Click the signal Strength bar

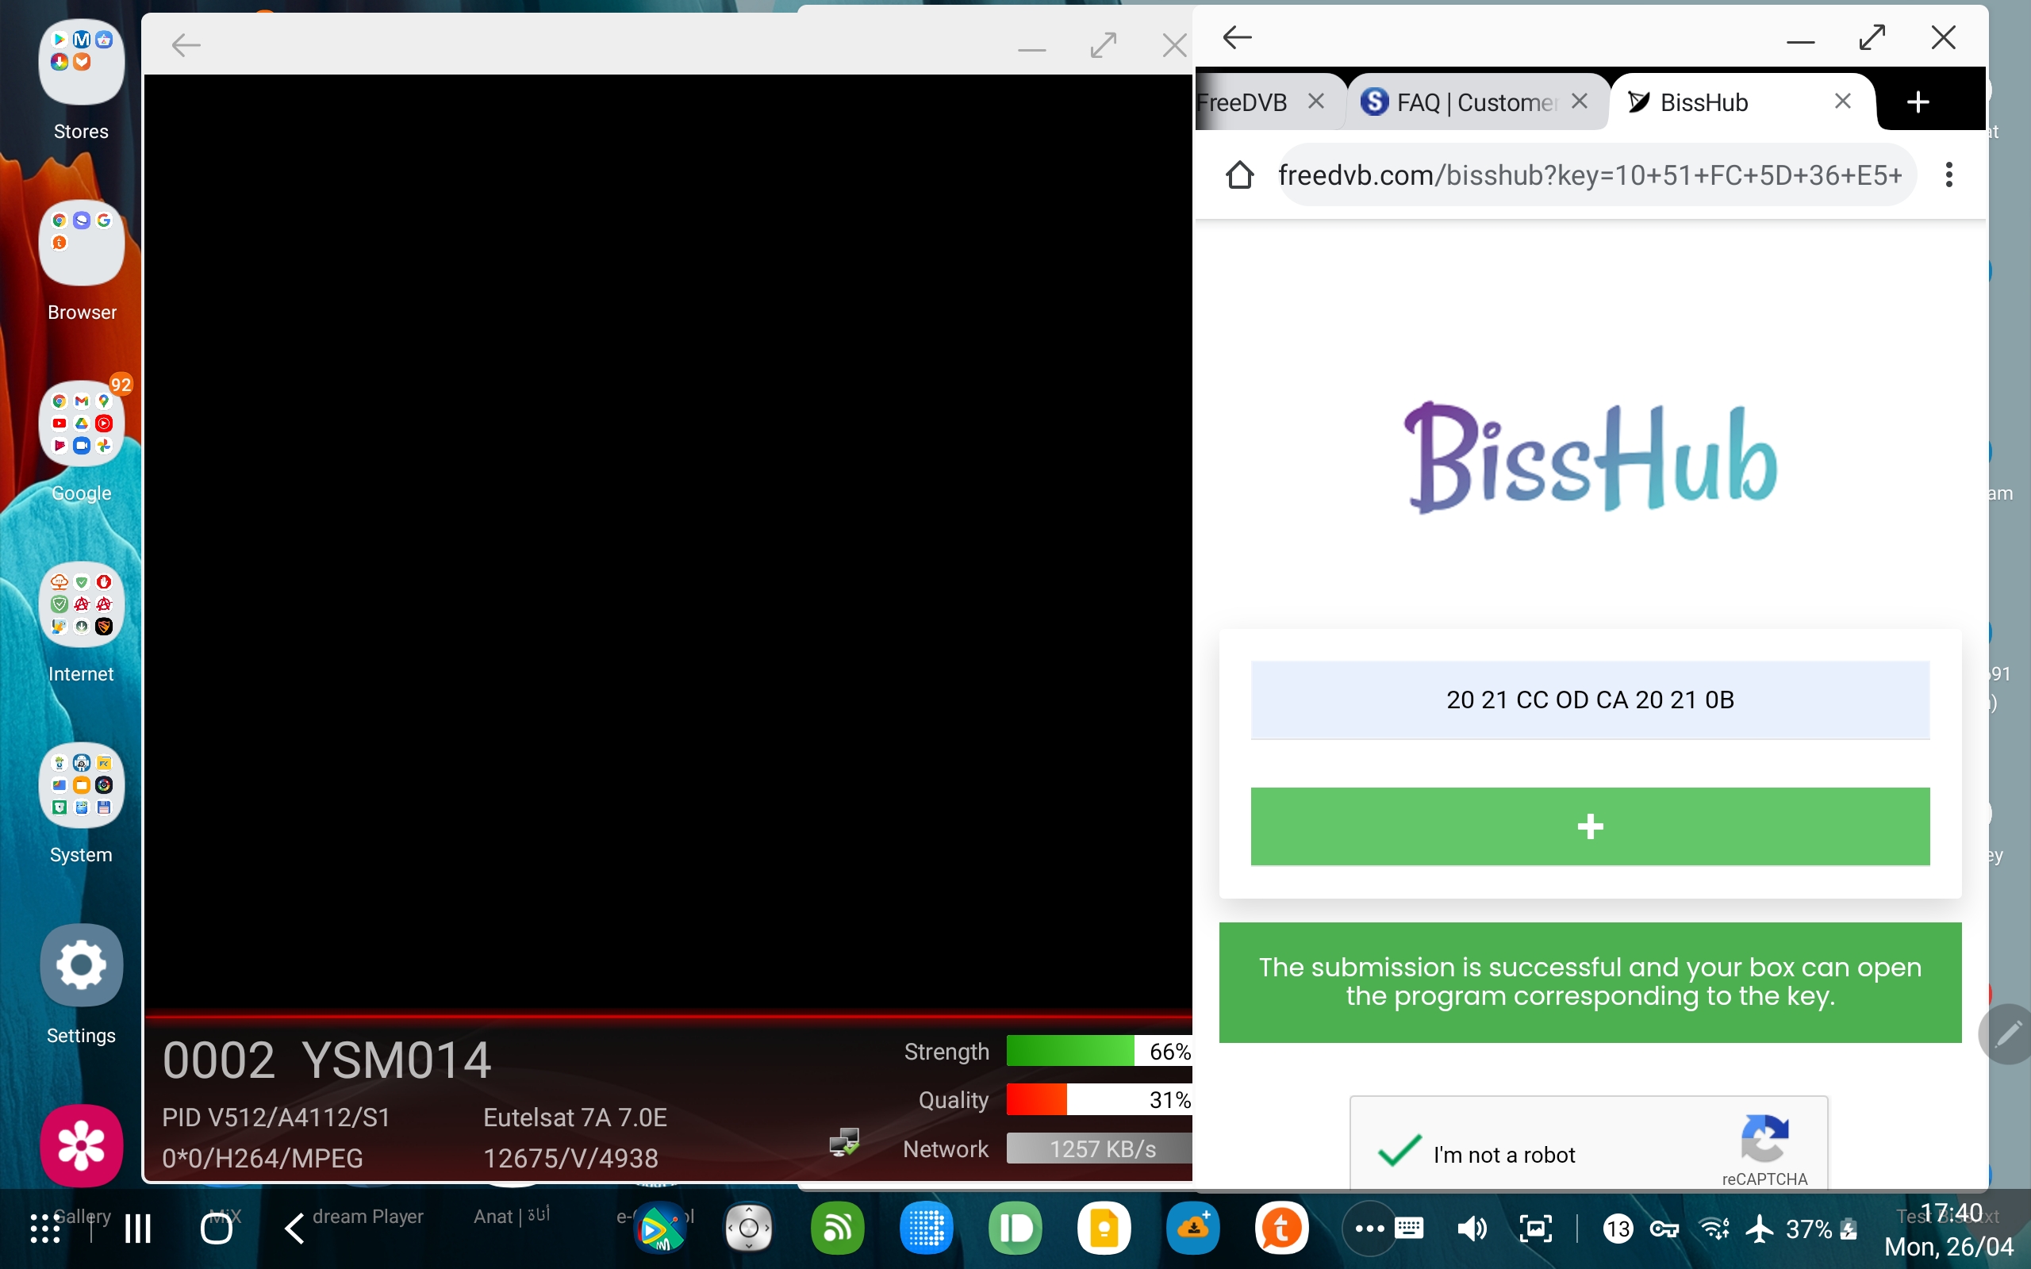point(1099,1051)
